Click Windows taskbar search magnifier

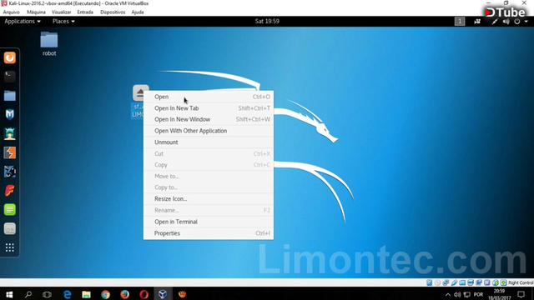click(x=28, y=294)
